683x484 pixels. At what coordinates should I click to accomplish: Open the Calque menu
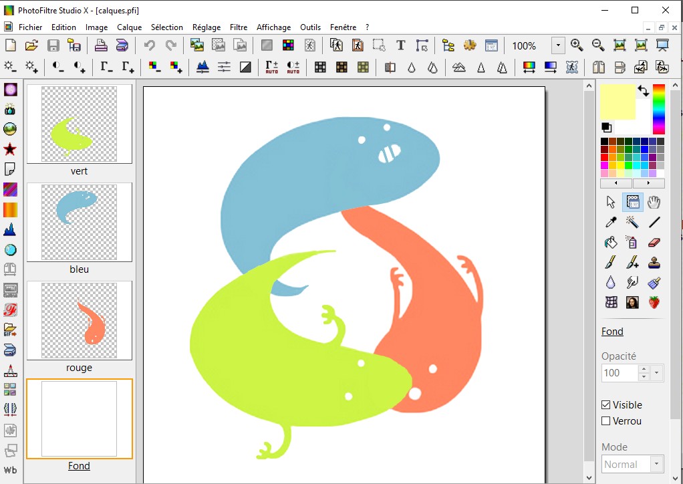[x=130, y=27]
